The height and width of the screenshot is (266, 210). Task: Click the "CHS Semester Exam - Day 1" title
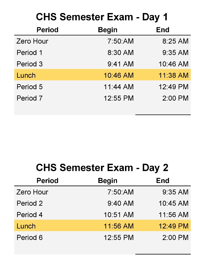102,17
